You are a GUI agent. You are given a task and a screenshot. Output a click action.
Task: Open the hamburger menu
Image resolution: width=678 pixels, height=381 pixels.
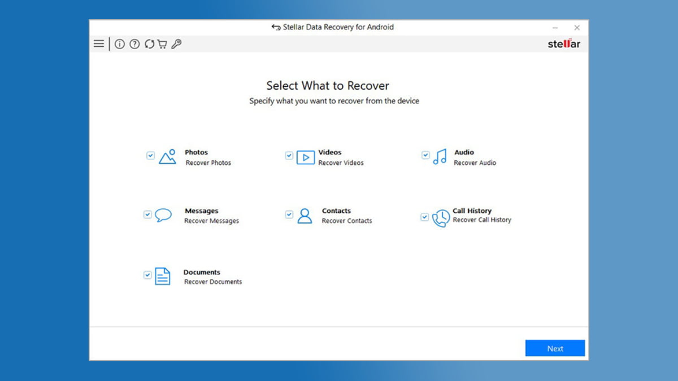[99, 44]
